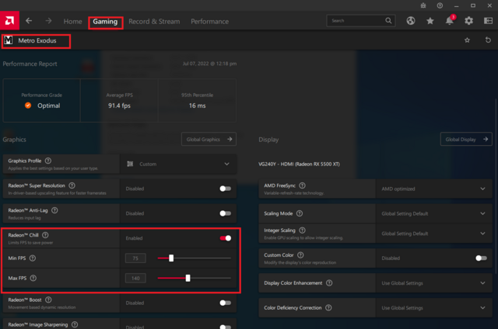Switch to the Home tab

(x=72, y=22)
